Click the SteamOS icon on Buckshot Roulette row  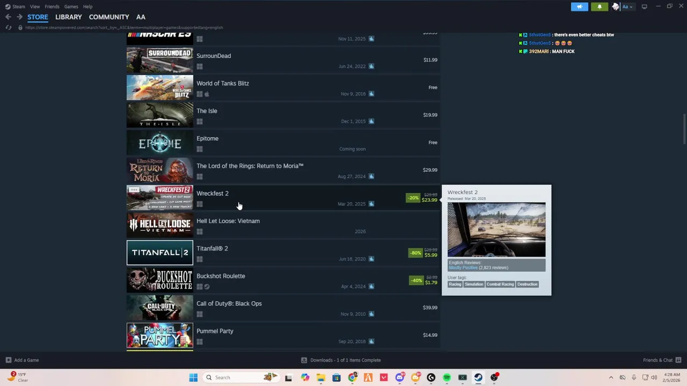point(207,286)
